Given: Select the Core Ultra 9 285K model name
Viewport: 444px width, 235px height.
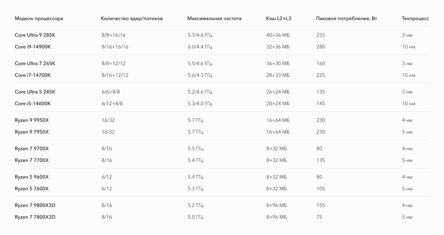Looking at the screenshot, I should pyautogui.click(x=35, y=36).
